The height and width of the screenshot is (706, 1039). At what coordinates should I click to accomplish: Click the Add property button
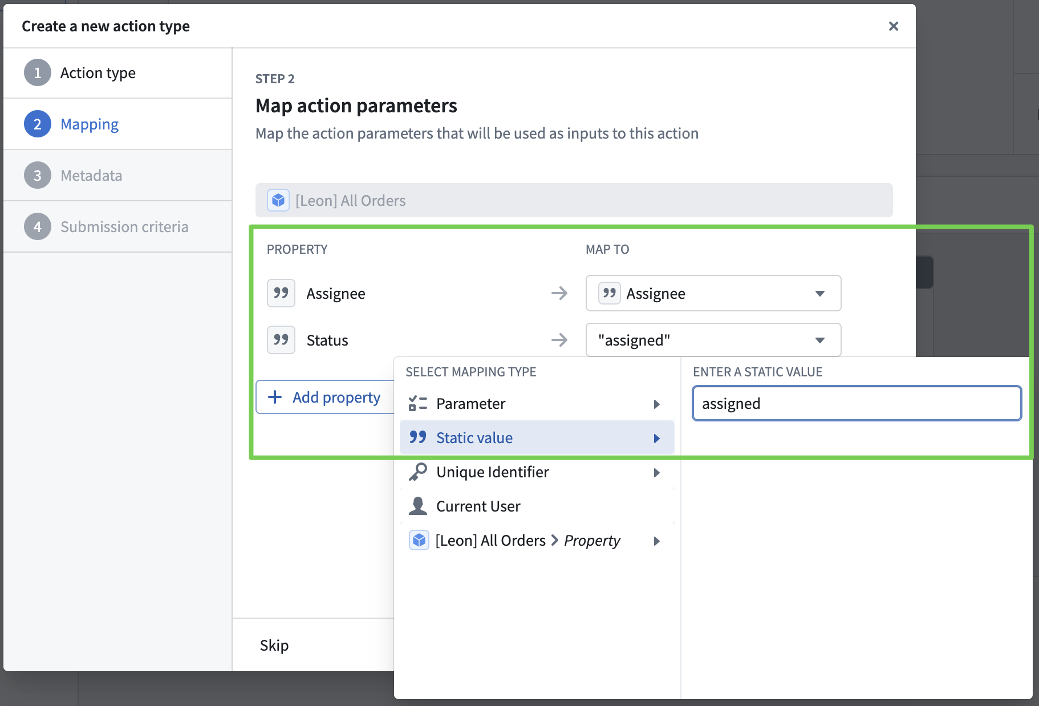(325, 397)
